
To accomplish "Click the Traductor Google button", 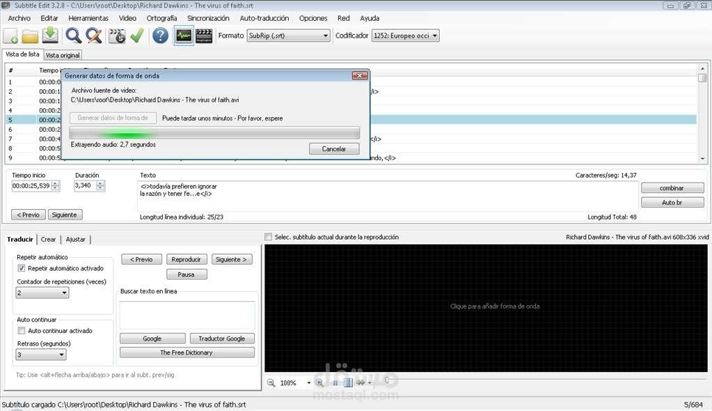I will 221,339.
